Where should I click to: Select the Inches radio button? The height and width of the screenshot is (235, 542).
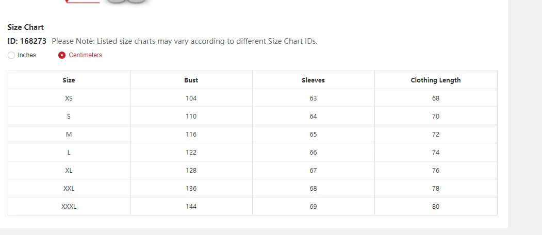click(x=11, y=55)
